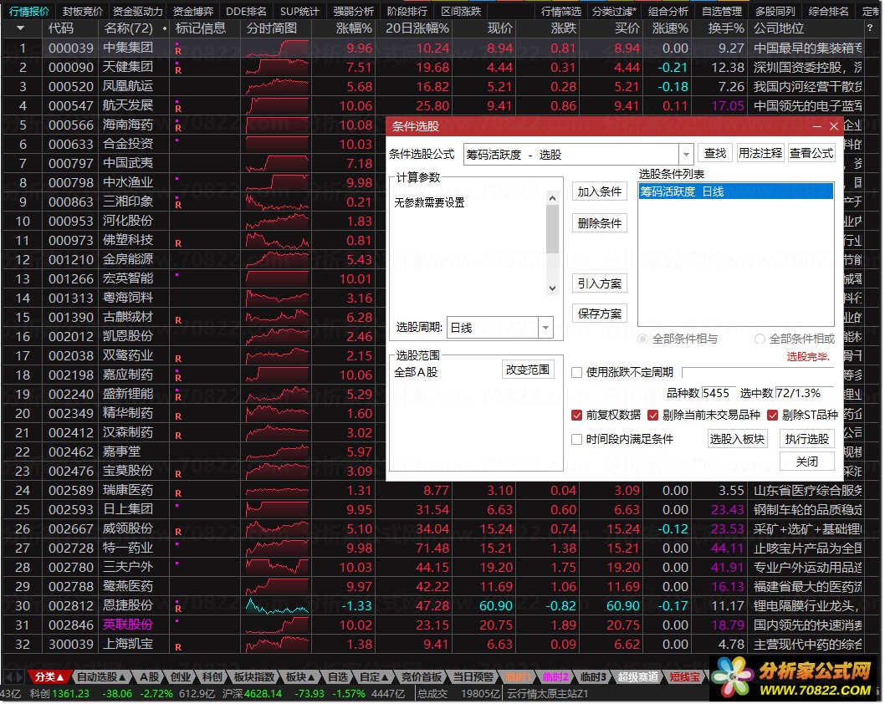Switch to the 超级赛道 bottom tab
Viewport: 885px width, 704px height.
(x=637, y=677)
